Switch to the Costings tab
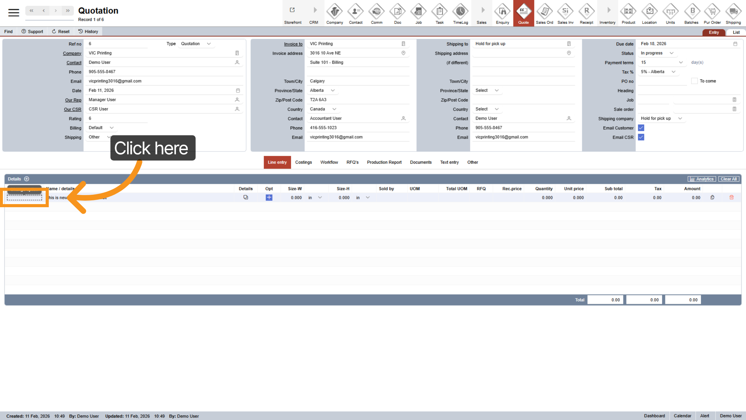This screenshot has height=420, width=746. pyautogui.click(x=303, y=162)
